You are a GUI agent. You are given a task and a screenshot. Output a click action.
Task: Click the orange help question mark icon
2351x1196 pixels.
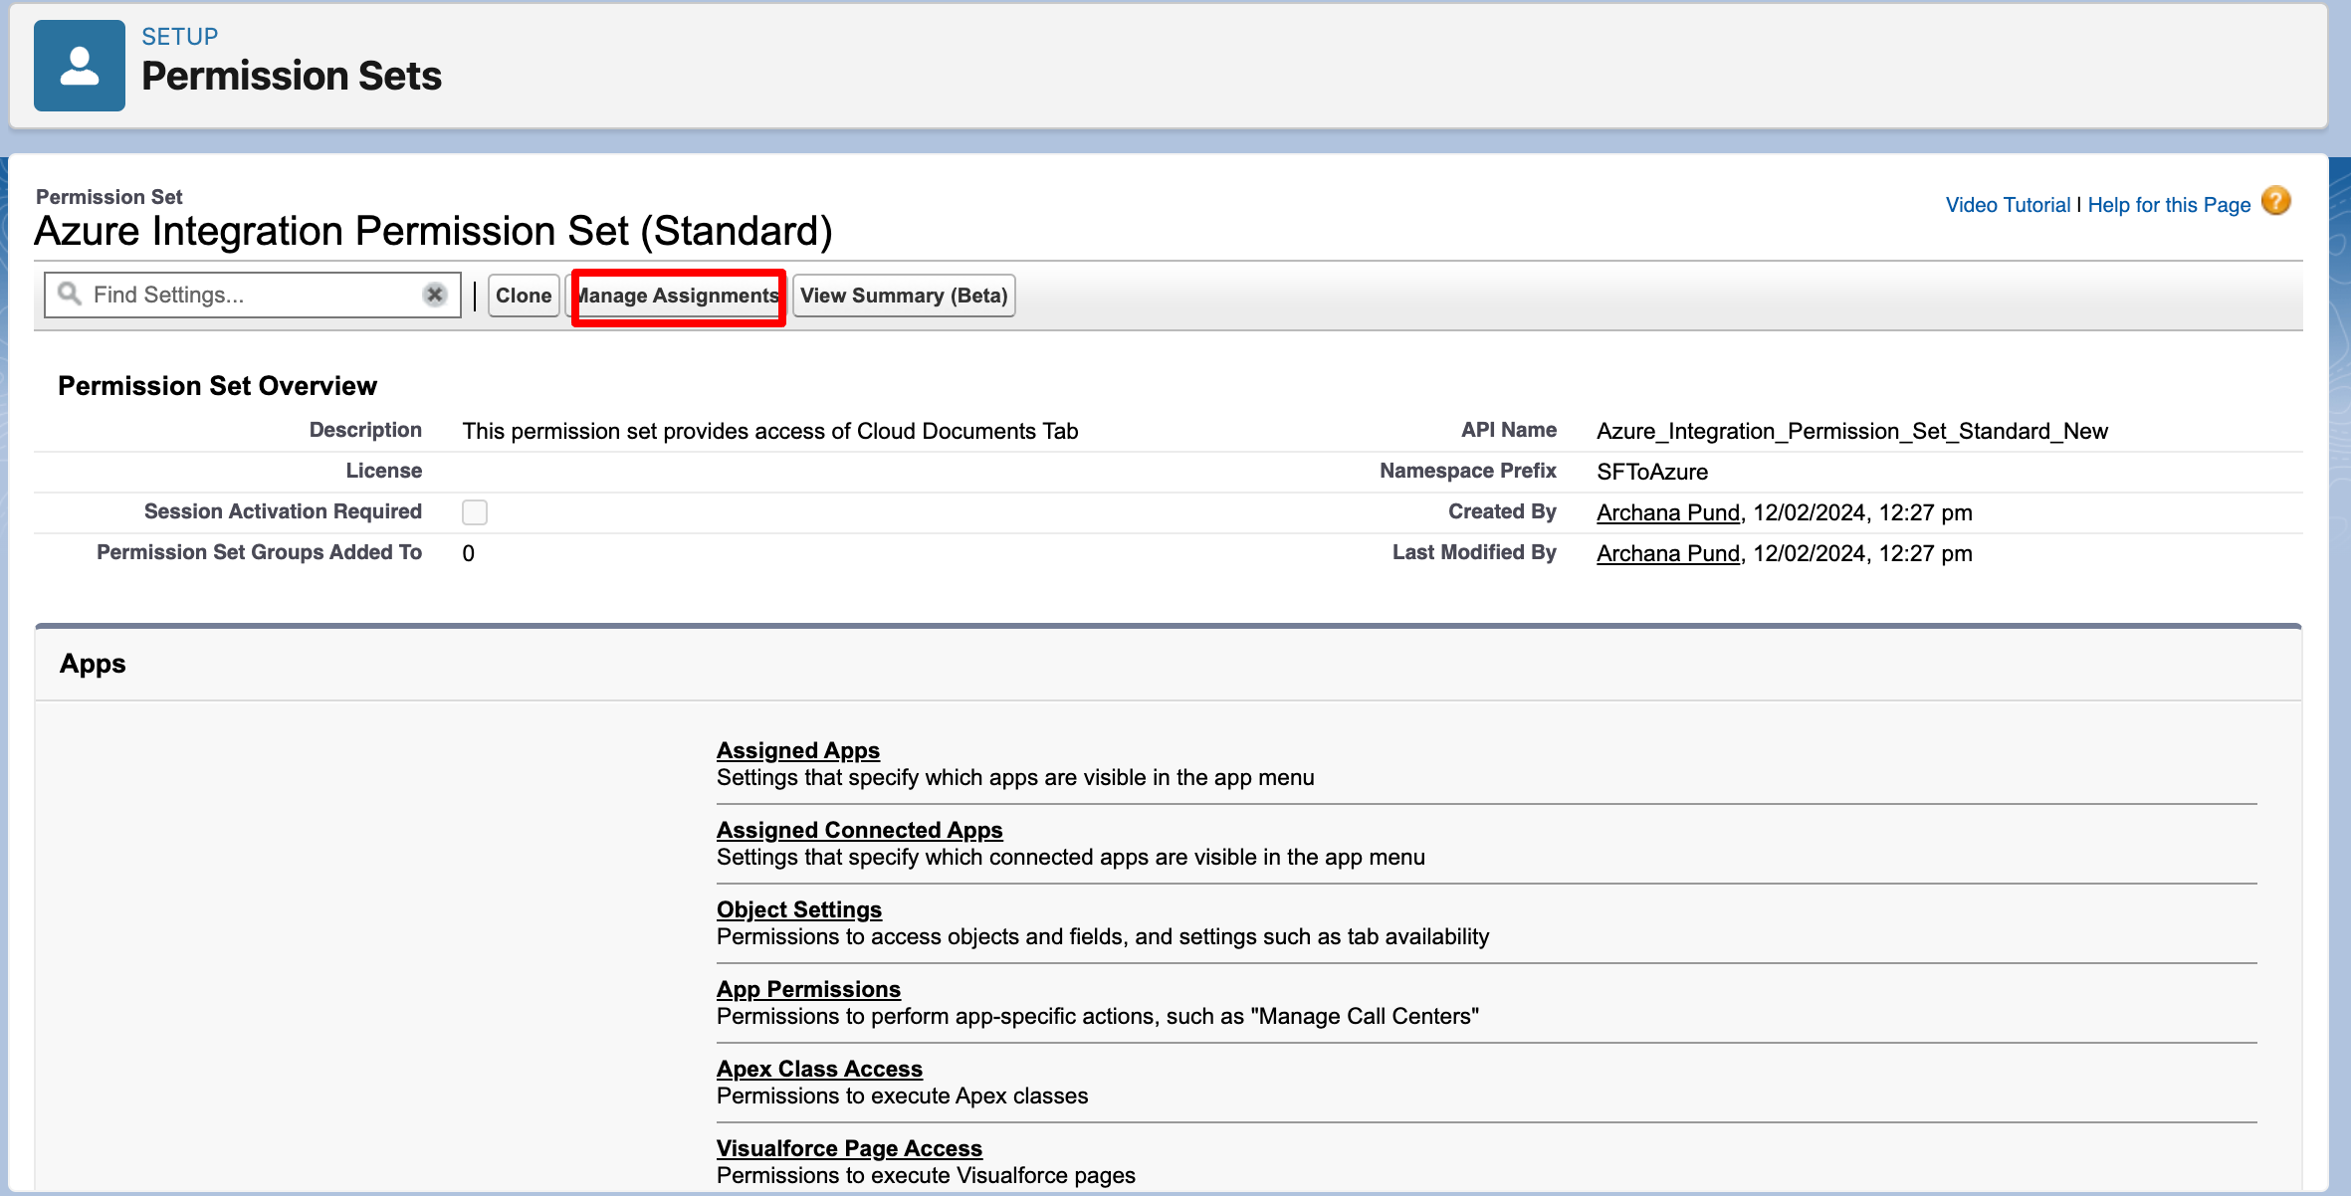coord(2275,202)
